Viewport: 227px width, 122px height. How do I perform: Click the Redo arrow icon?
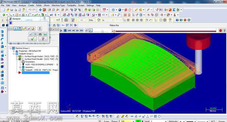pyautogui.click(x=34, y=10)
